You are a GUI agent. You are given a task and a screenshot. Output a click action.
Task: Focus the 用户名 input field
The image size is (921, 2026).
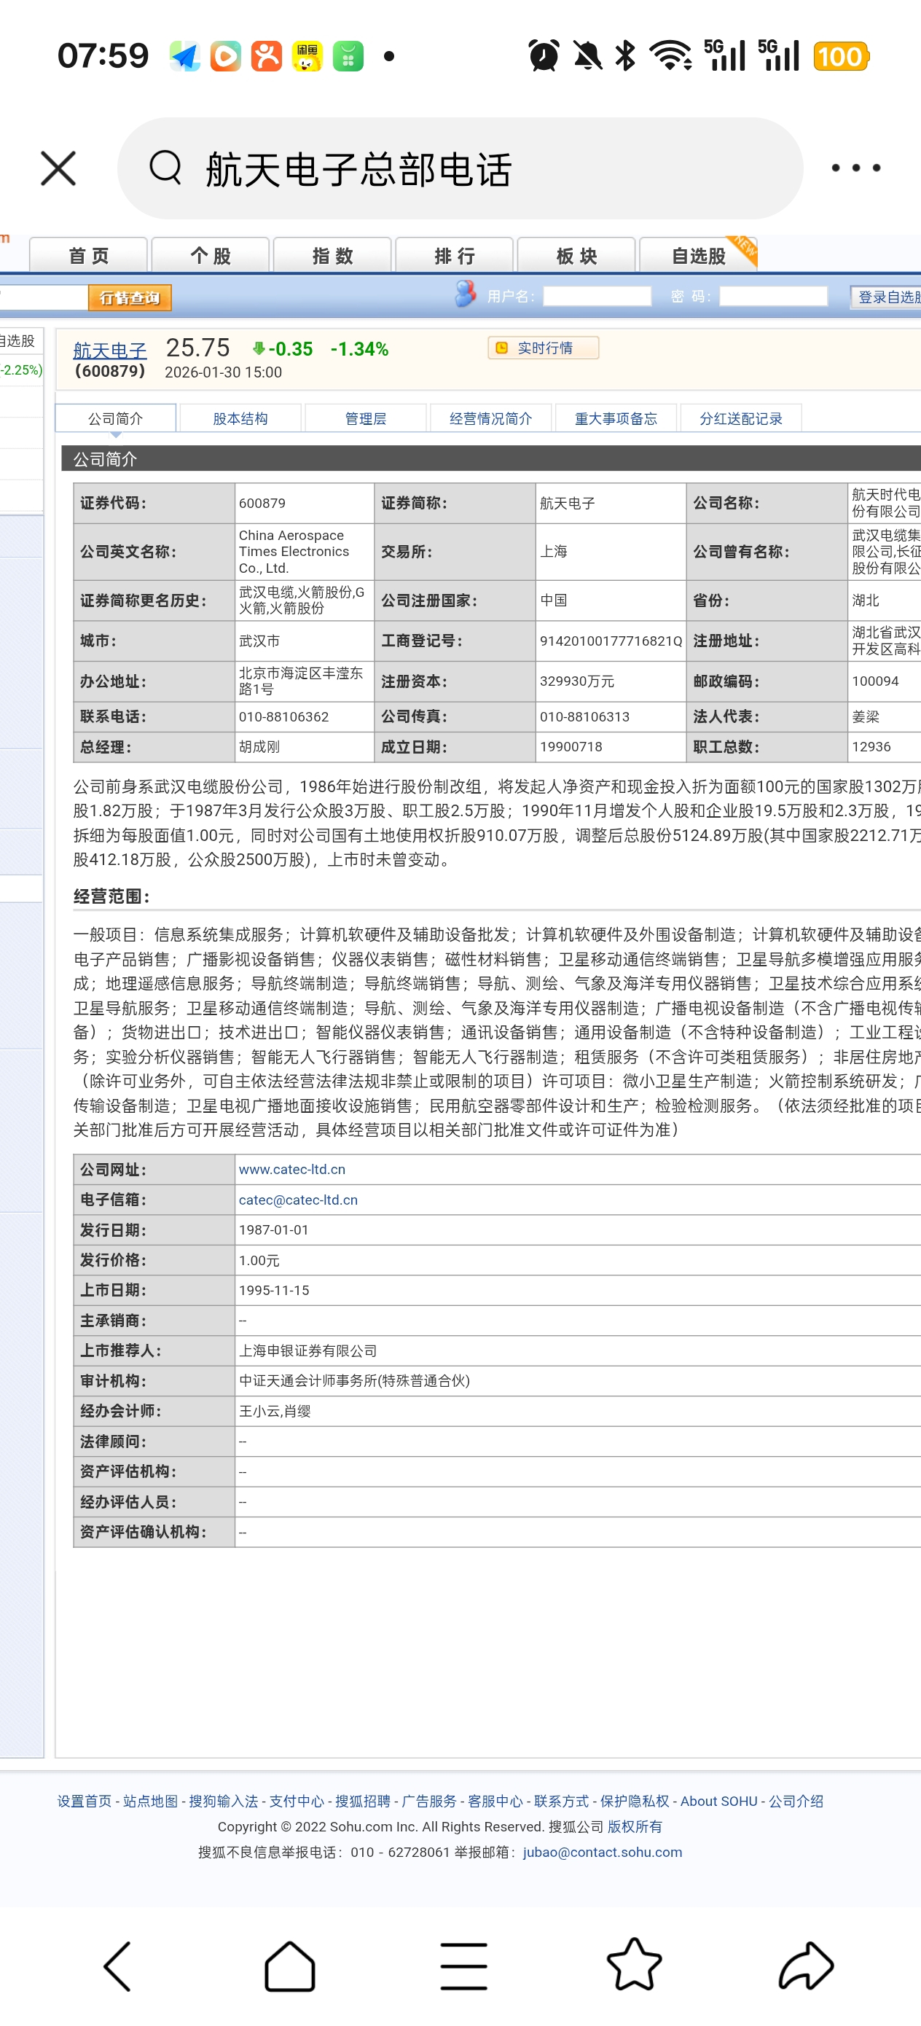click(x=597, y=296)
